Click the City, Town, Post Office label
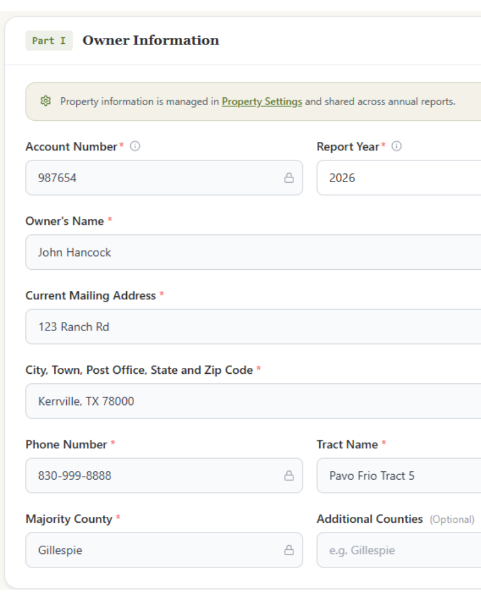The width and height of the screenshot is (481, 601). coord(139,370)
